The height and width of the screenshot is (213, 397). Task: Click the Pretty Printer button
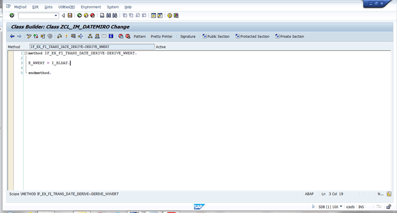[x=161, y=36]
